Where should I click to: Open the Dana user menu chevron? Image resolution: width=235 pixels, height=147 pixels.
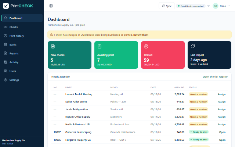point(229,6)
